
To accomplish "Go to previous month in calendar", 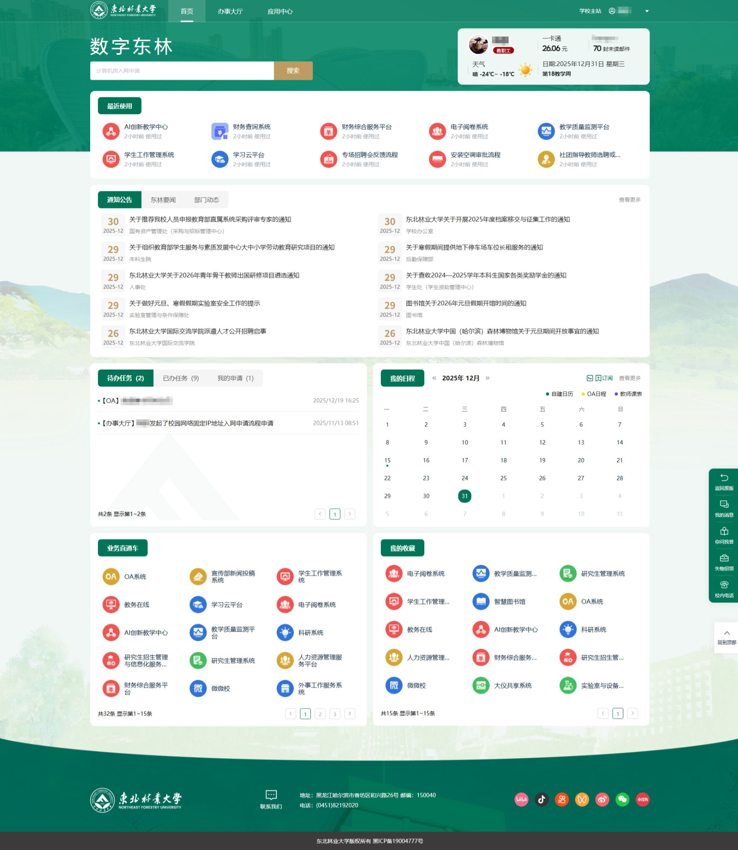I will [434, 378].
